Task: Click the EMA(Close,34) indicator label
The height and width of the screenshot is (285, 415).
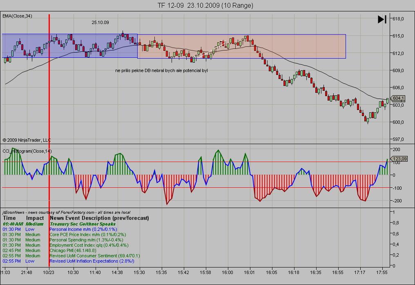Action: (17, 16)
